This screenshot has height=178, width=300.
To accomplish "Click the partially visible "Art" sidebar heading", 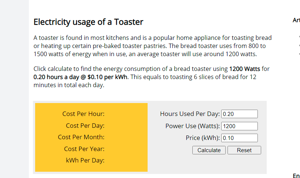I will tap(296, 20).
